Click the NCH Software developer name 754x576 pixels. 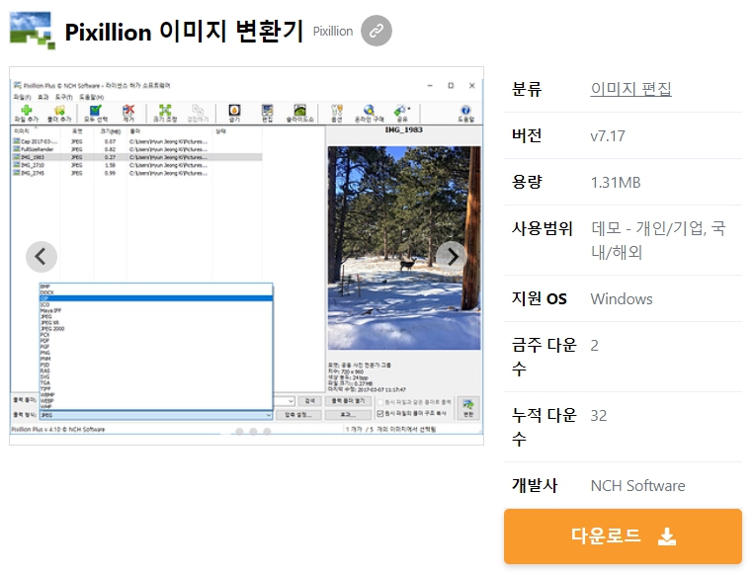pos(637,486)
